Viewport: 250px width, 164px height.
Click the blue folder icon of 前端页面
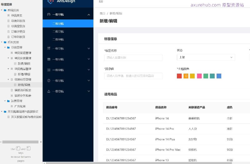click(x=5, y=10)
